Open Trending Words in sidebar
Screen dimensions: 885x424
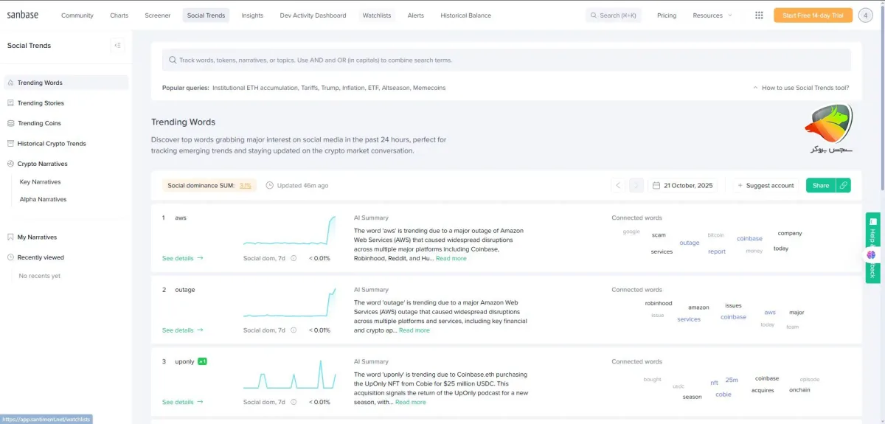coord(66,83)
